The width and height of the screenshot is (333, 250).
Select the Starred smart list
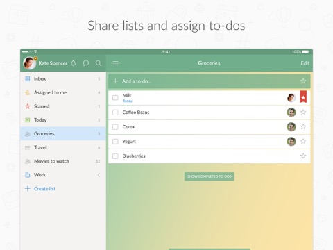(63, 106)
